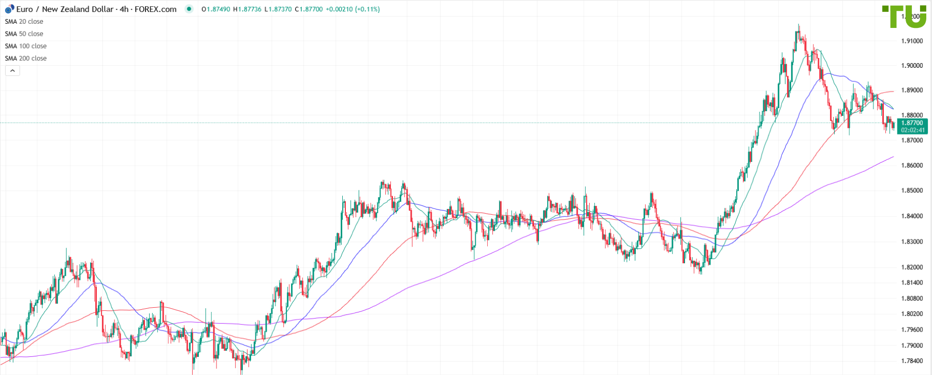The width and height of the screenshot is (932, 375).
Task: Collapse the indicator legend with the chevron
Action: pos(12,70)
